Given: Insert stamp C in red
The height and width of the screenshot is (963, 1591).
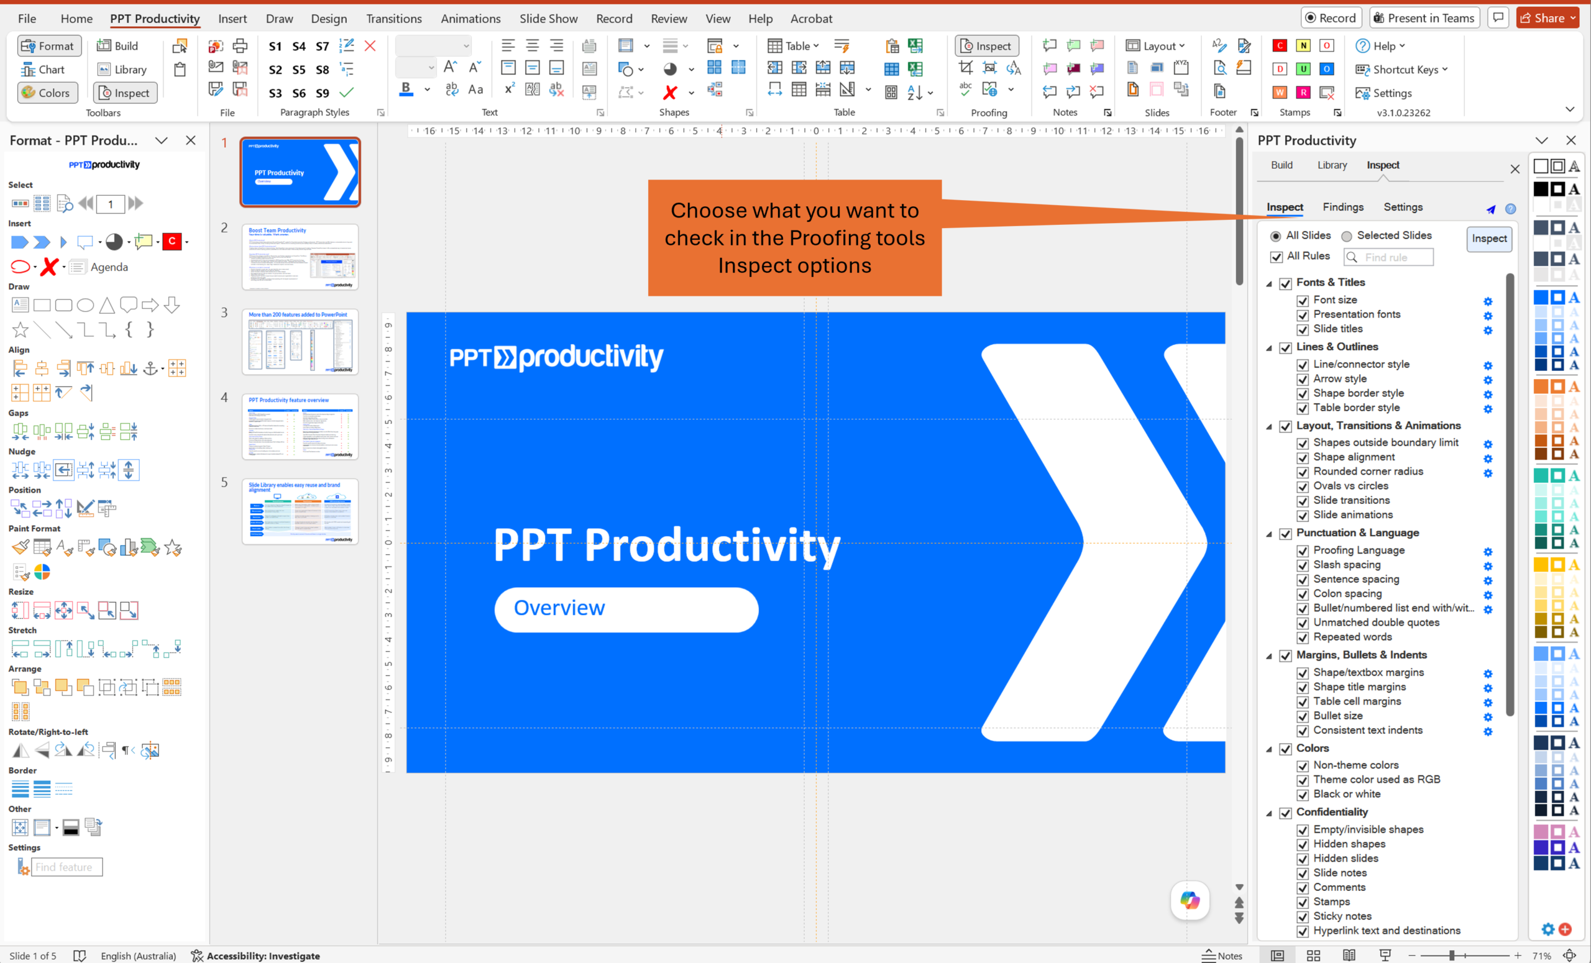Looking at the screenshot, I should click(x=1279, y=45).
